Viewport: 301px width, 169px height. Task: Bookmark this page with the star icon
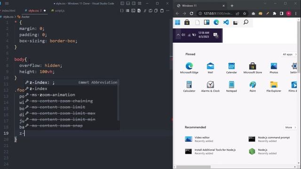point(245,14)
